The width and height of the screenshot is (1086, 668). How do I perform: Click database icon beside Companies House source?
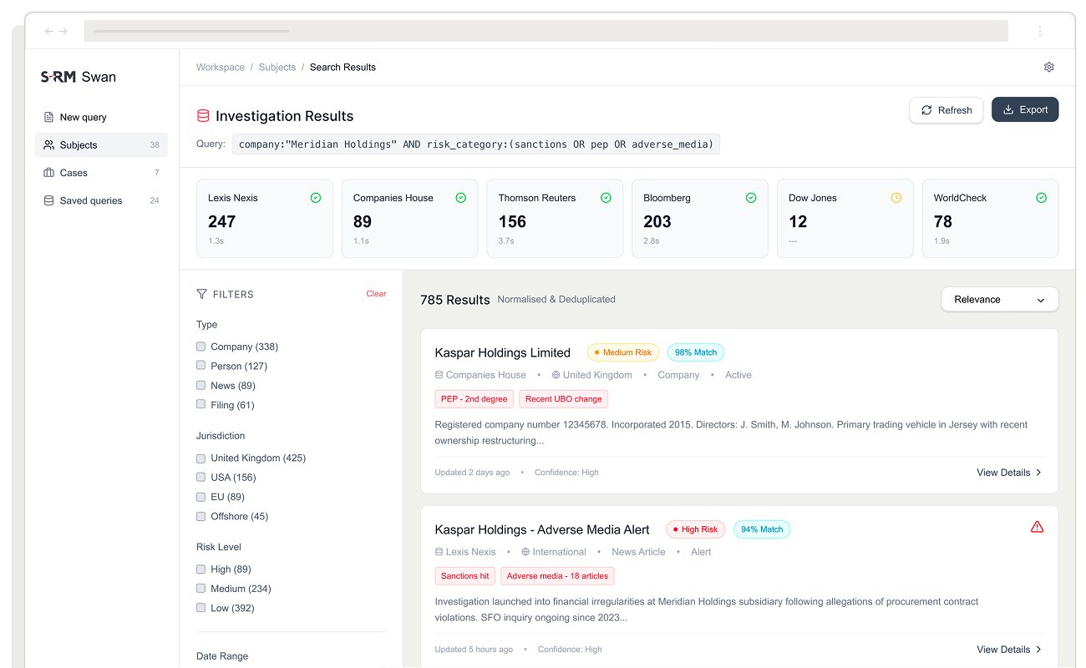(439, 375)
